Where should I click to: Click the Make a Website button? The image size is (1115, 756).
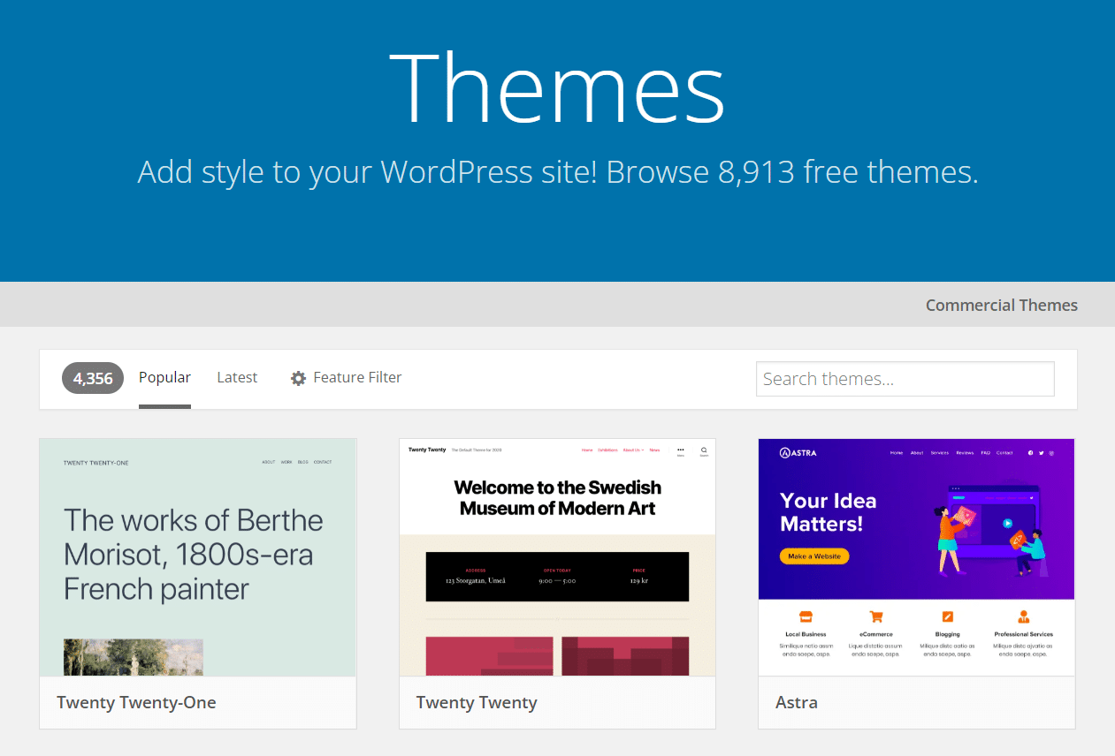813,556
